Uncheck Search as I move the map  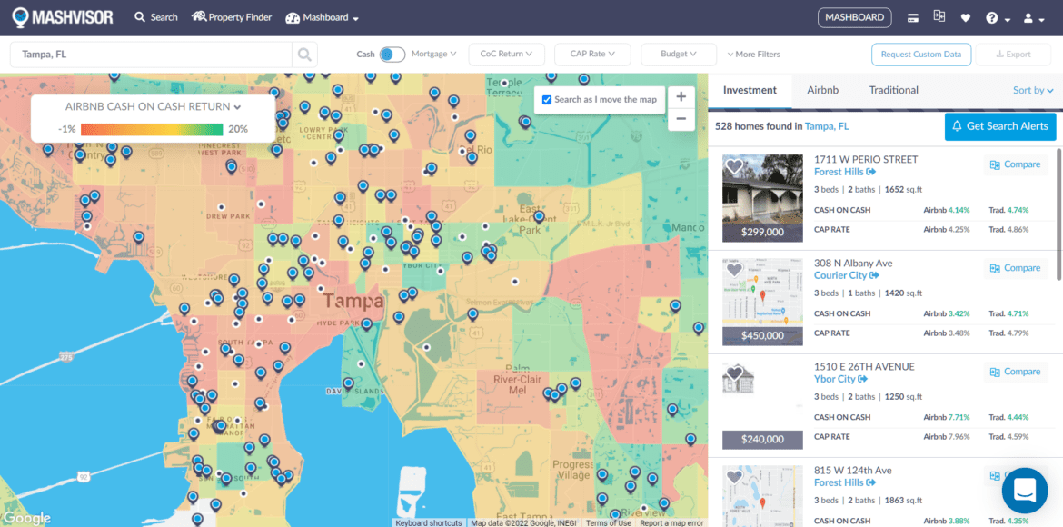[546, 100]
